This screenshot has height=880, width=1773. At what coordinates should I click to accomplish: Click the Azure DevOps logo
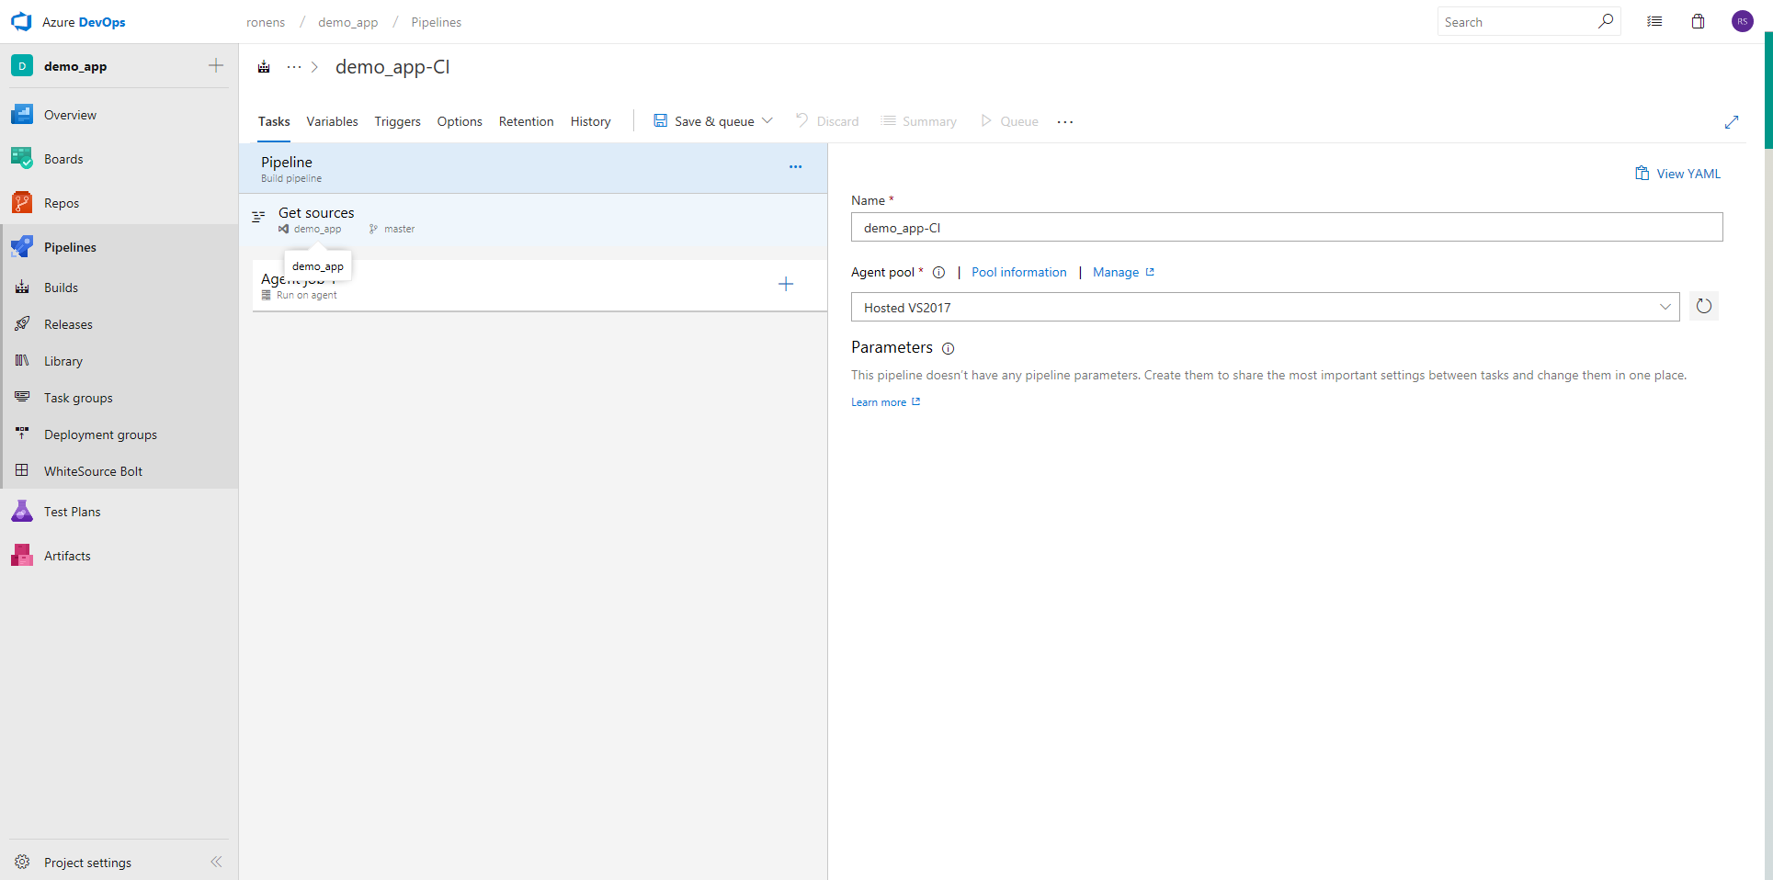click(21, 21)
